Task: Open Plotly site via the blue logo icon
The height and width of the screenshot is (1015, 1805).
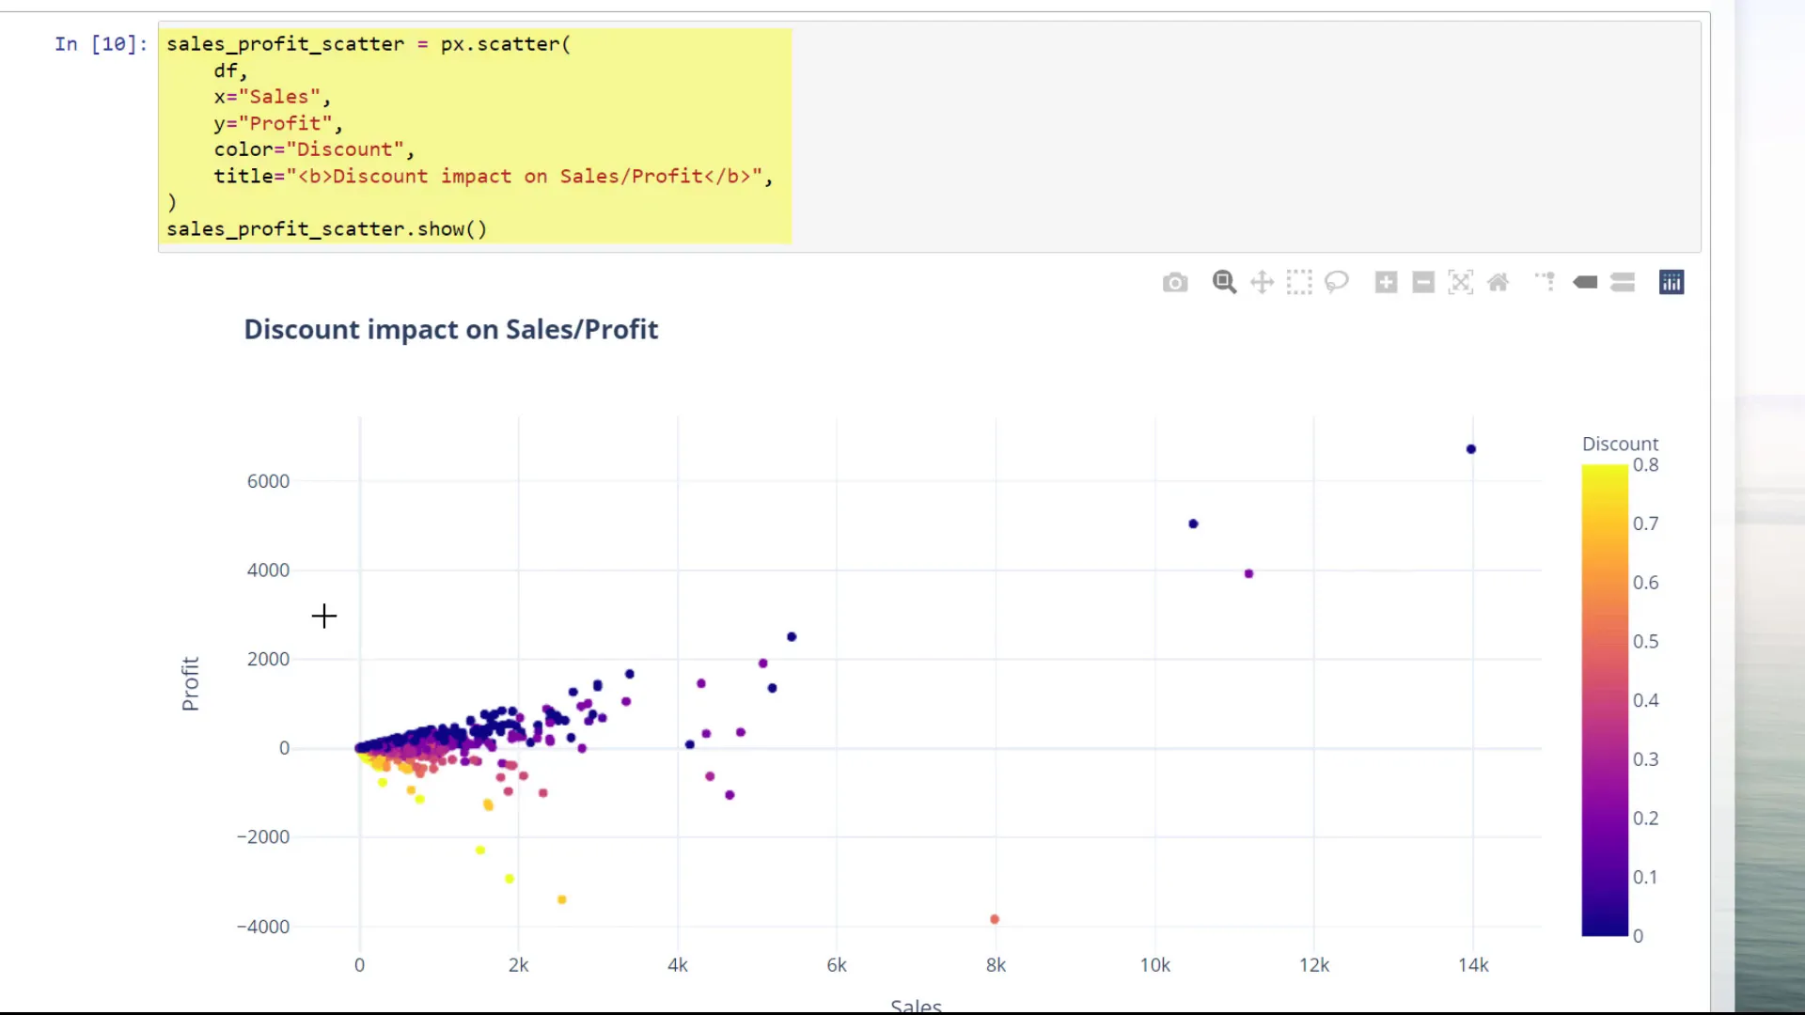Action: pyautogui.click(x=1672, y=282)
